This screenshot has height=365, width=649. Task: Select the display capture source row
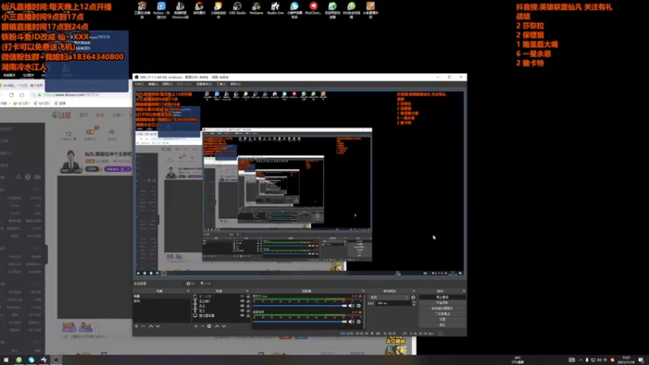click(x=221, y=316)
